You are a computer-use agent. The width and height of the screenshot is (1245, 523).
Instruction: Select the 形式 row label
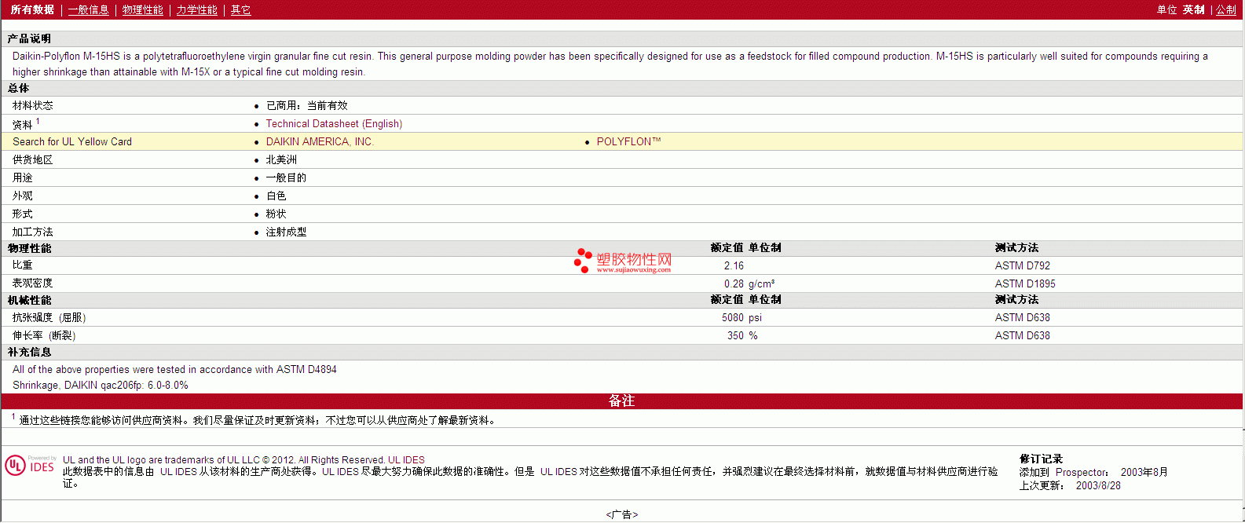[x=23, y=214]
